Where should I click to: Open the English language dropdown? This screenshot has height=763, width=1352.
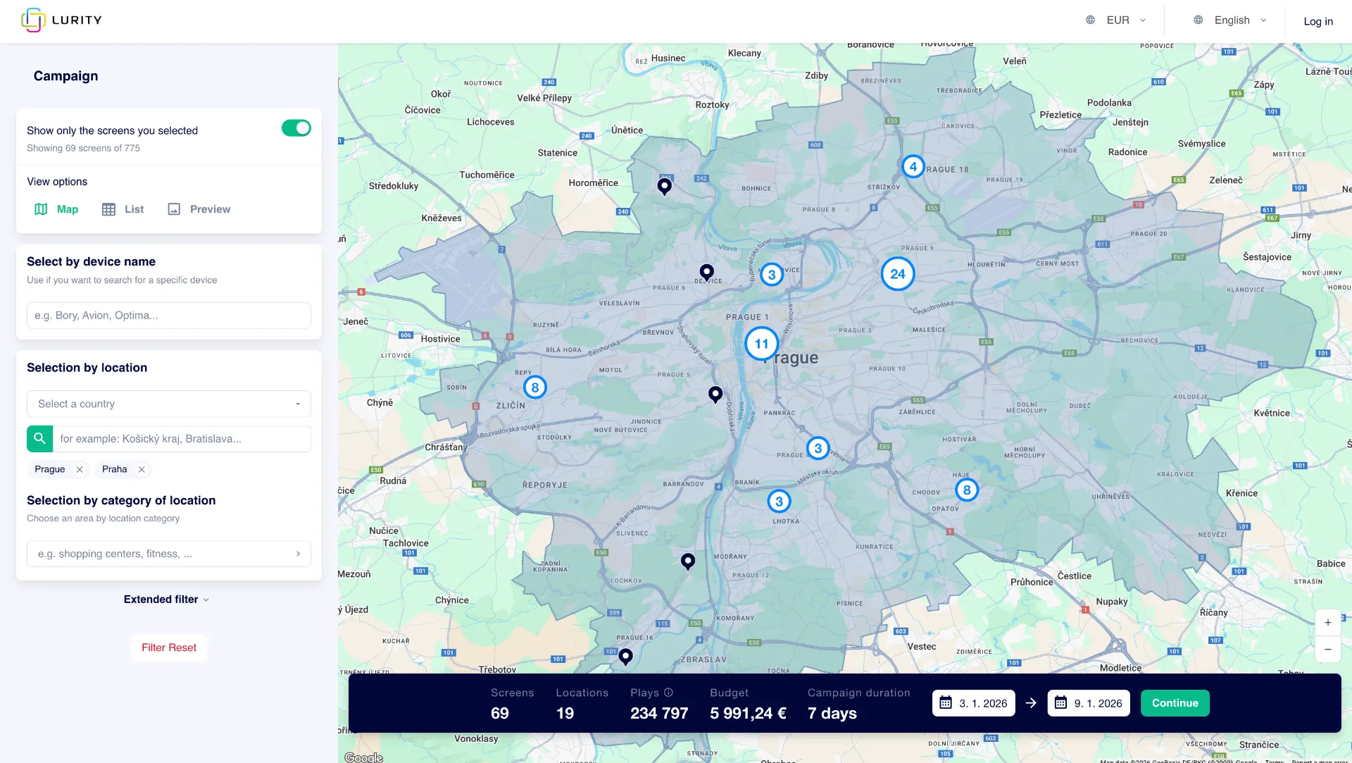pyautogui.click(x=1231, y=20)
